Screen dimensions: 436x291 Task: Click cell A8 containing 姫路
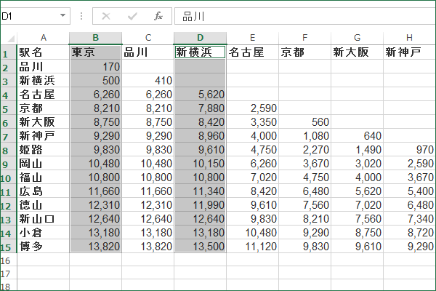(x=43, y=150)
